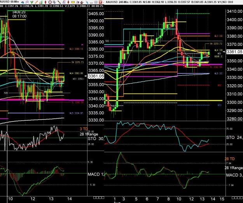Click the 08-08-25 date in the header
The width and height of the screenshot is (243, 203).
(97, 6)
